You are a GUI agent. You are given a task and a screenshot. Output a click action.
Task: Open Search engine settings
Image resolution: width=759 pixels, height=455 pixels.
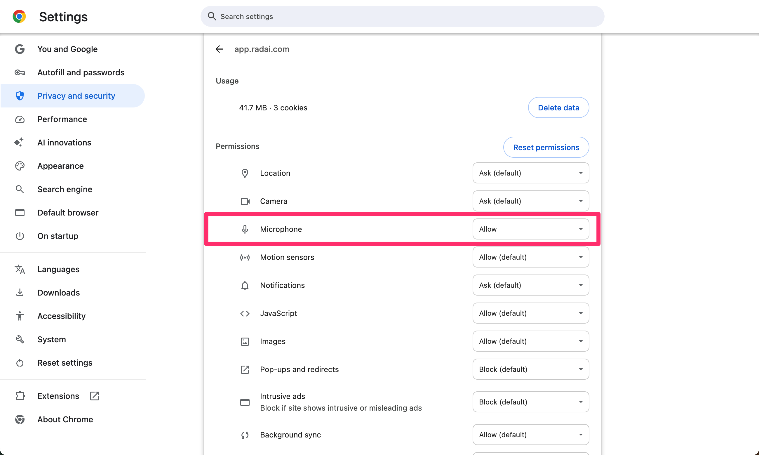tap(73, 189)
